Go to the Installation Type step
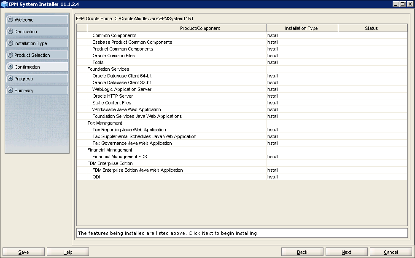 click(x=37, y=43)
